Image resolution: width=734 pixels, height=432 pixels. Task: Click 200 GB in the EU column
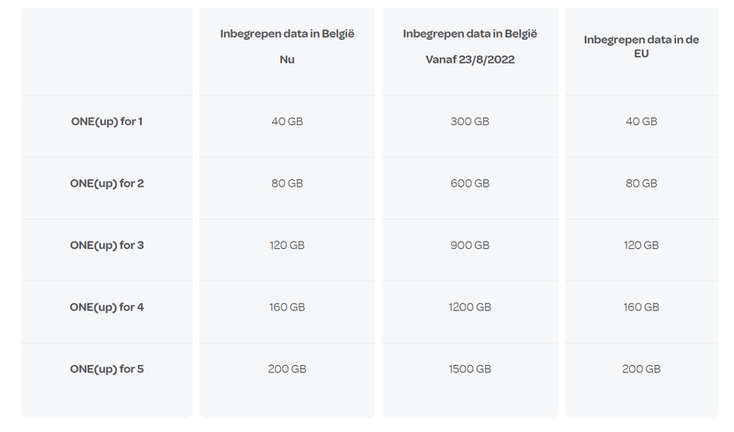640,369
